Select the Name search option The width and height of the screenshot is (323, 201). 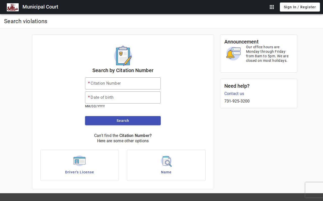(x=166, y=165)
